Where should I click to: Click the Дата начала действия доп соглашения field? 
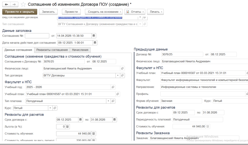(x=75, y=43)
